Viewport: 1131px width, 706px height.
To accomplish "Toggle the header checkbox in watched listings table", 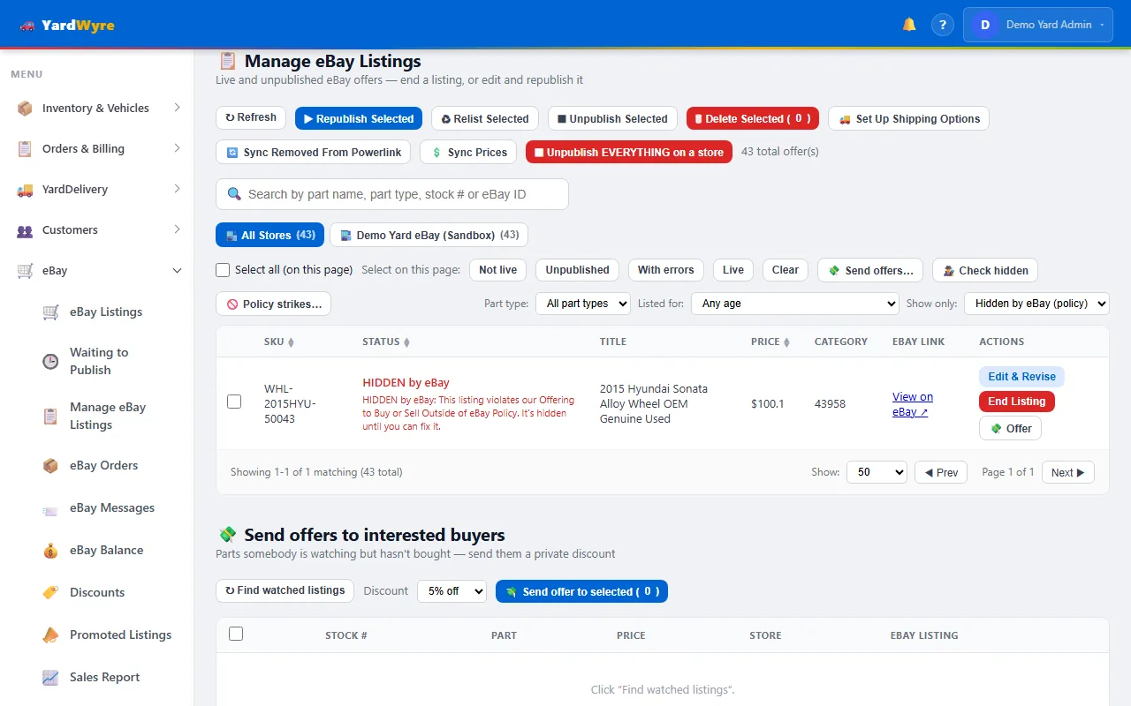I will (x=236, y=634).
